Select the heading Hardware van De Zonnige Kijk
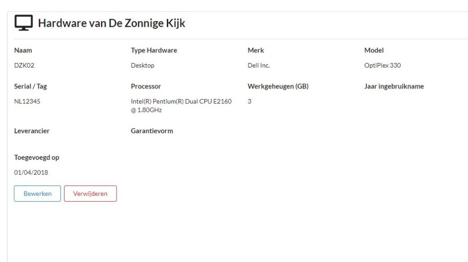The height and width of the screenshot is (262, 468). click(112, 23)
